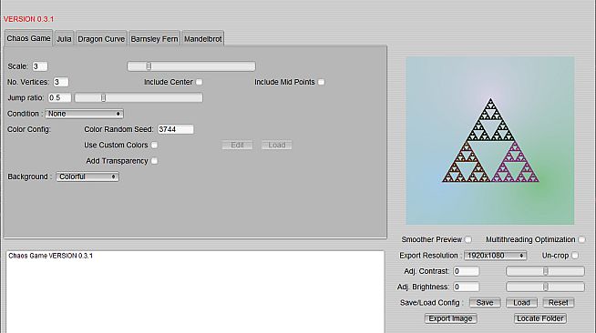The image size is (596, 333).
Task: Save the current config
Action: click(x=485, y=303)
